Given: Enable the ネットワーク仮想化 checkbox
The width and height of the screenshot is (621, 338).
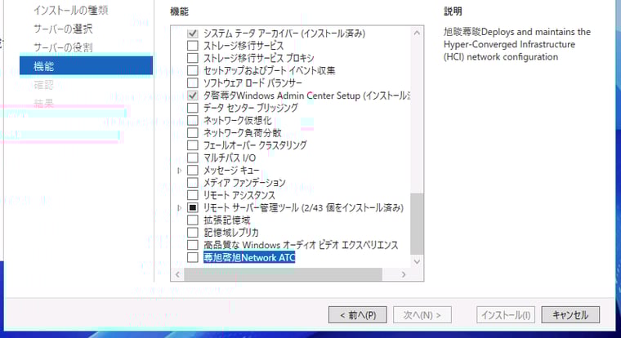Looking at the screenshot, I should [x=193, y=120].
